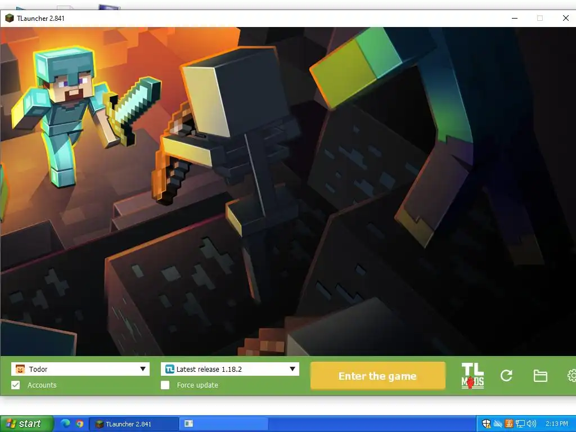
Task: Click the cloud sync tray icon
Action: tap(498, 424)
